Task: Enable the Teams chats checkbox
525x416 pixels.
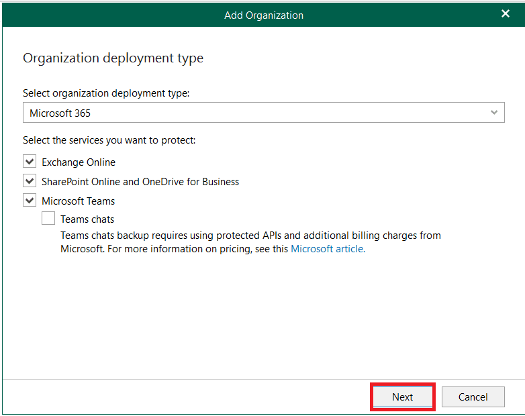Action: 48,218
